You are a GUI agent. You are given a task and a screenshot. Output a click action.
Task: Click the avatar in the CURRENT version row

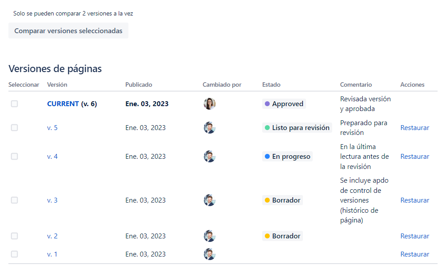tap(209, 104)
